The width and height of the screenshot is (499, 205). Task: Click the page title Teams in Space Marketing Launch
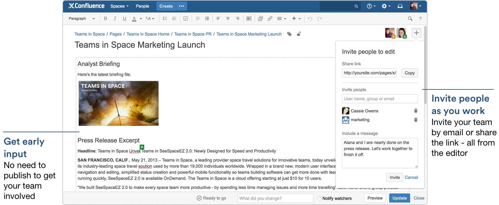[x=140, y=45]
